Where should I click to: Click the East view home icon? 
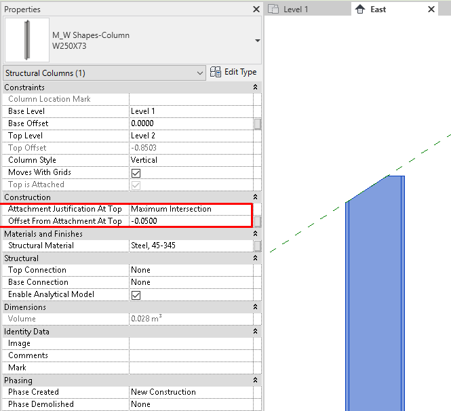click(x=360, y=9)
